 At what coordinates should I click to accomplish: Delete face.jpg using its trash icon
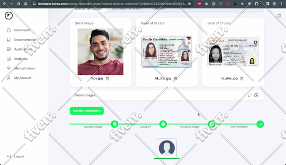[107, 78]
